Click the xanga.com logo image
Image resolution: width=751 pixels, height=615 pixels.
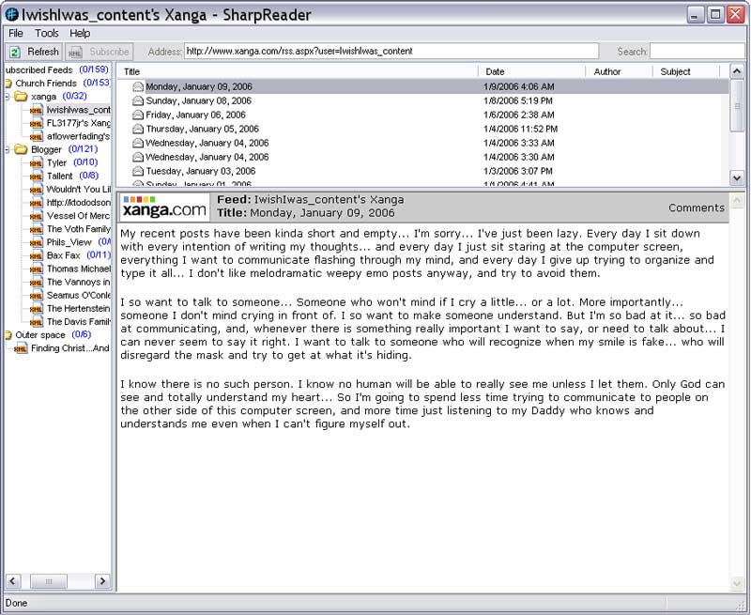pos(165,207)
